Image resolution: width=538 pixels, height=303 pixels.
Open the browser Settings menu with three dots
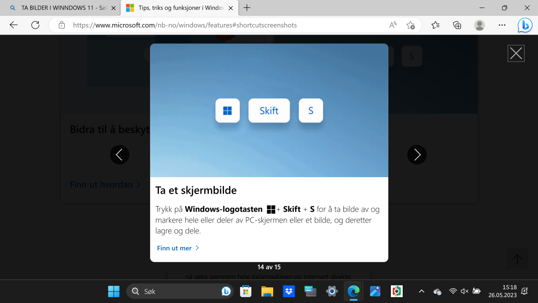pyautogui.click(x=502, y=25)
